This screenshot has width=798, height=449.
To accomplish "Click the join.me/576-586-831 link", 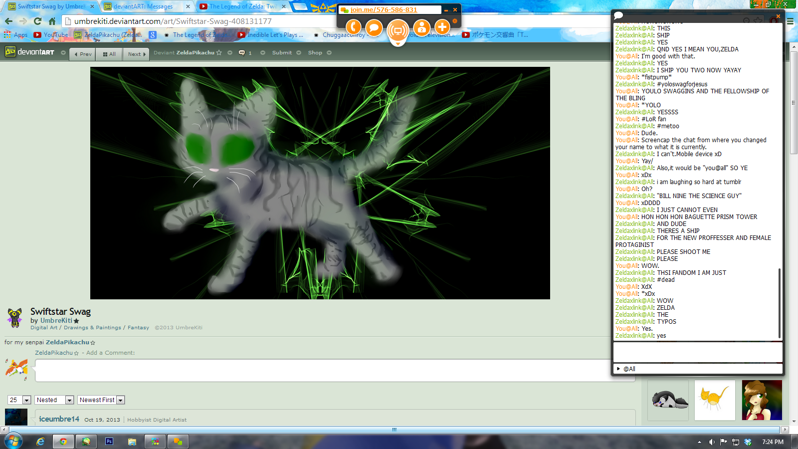I will point(384,9).
